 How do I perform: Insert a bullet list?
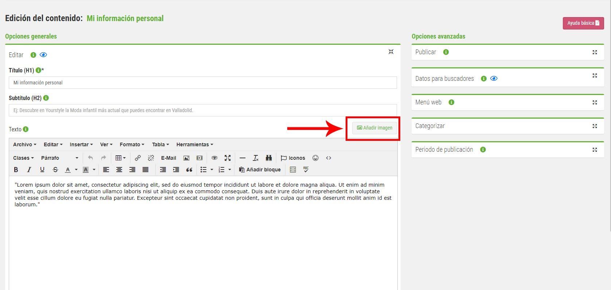(203, 170)
